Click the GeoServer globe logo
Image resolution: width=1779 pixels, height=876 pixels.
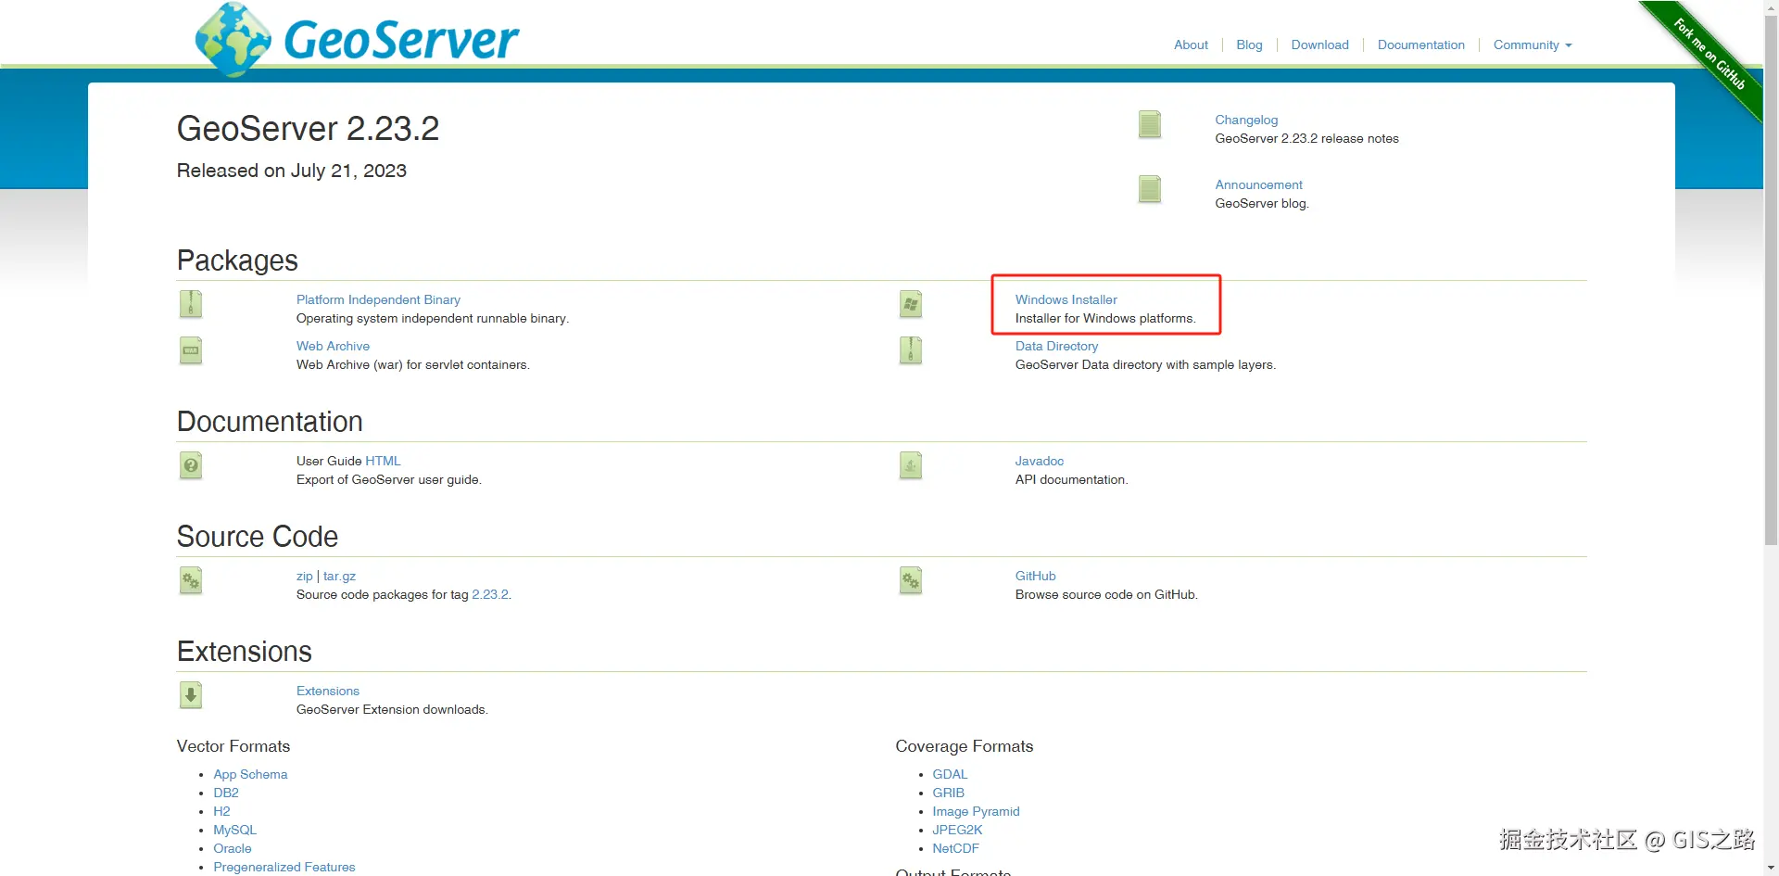click(233, 39)
